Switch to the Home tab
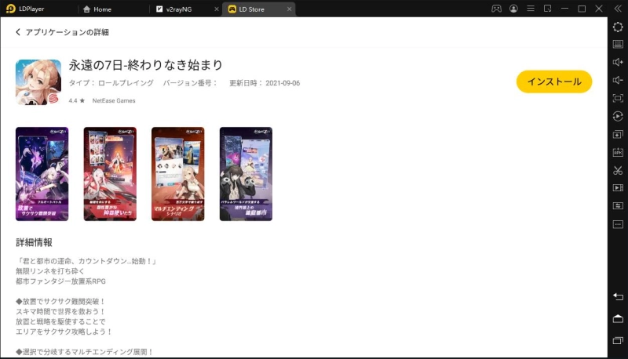628x359 pixels. pyautogui.click(x=97, y=9)
